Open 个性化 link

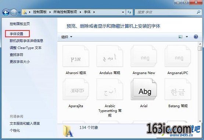15,130
